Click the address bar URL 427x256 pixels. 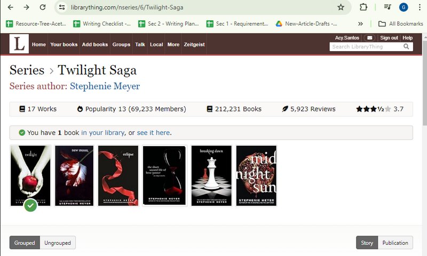tap(127, 7)
